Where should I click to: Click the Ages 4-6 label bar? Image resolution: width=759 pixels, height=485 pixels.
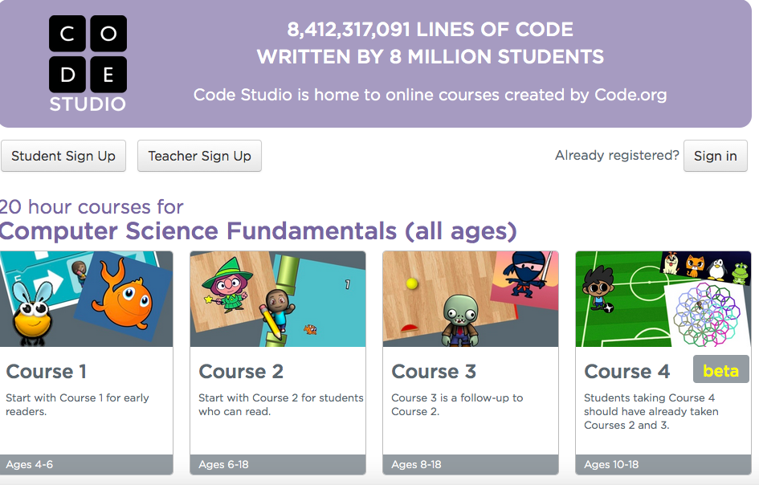tap(86, 464)
